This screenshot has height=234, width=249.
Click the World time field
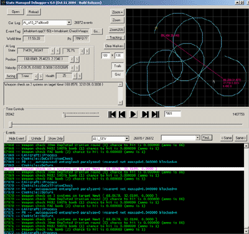click(x=34, y=39)
